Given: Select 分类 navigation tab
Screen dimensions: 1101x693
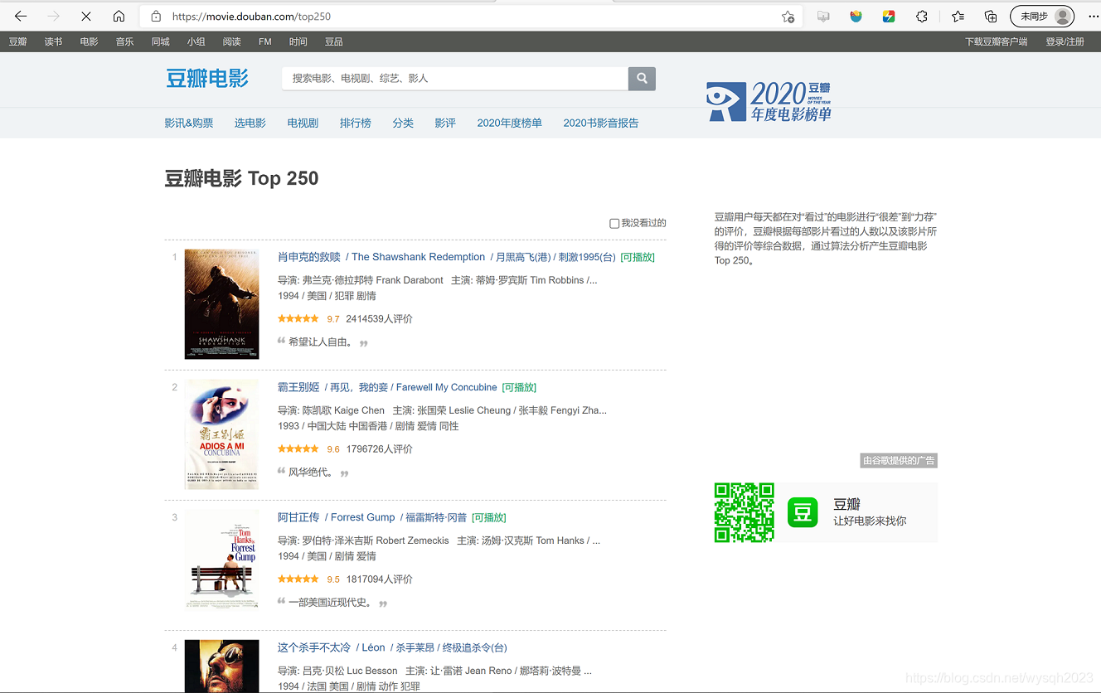Looking at the screenshot, I should (x=404, y=123).
